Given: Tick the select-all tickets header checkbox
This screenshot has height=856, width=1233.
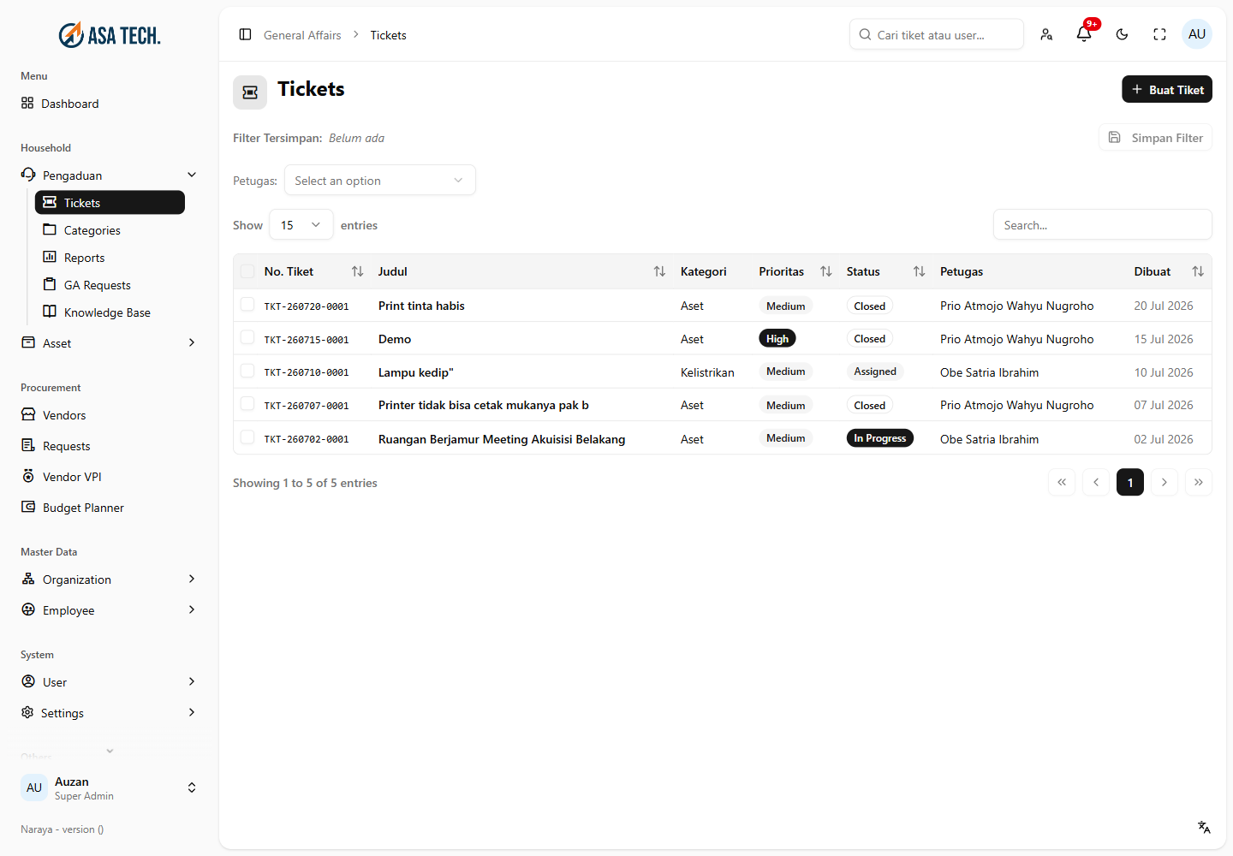Looking at the screenshot, I should click(247, 271).
